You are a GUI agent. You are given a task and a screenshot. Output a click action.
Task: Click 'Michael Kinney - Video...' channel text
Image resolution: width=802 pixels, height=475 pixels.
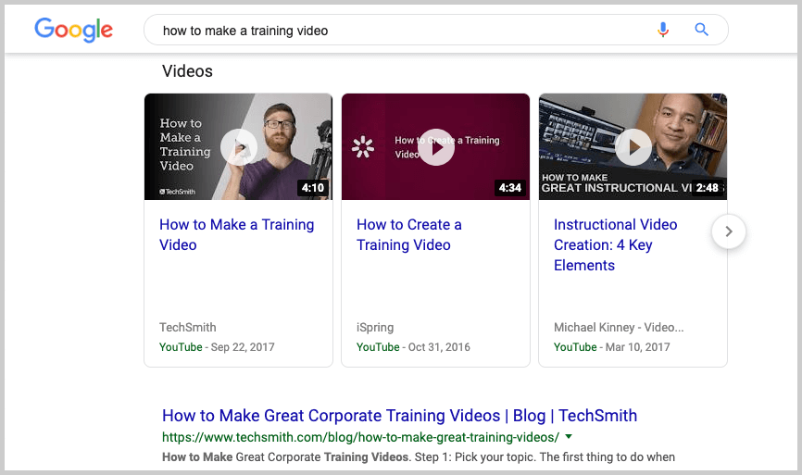619,327
